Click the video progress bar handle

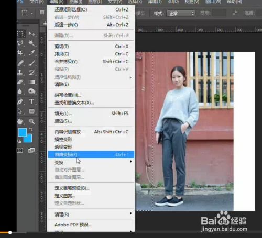click(10, 232)
